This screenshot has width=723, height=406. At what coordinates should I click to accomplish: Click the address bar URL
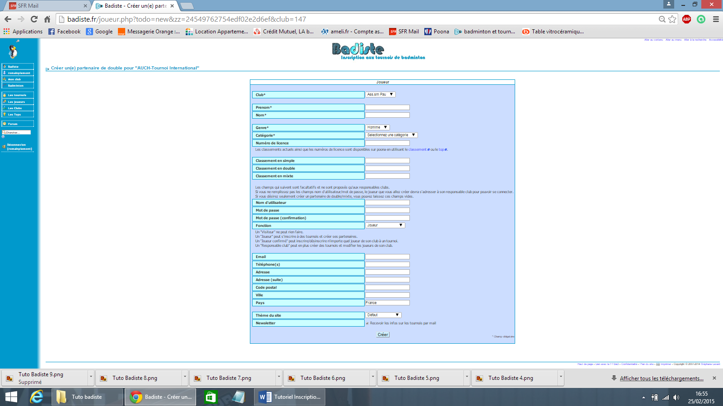tap(187, 19)
